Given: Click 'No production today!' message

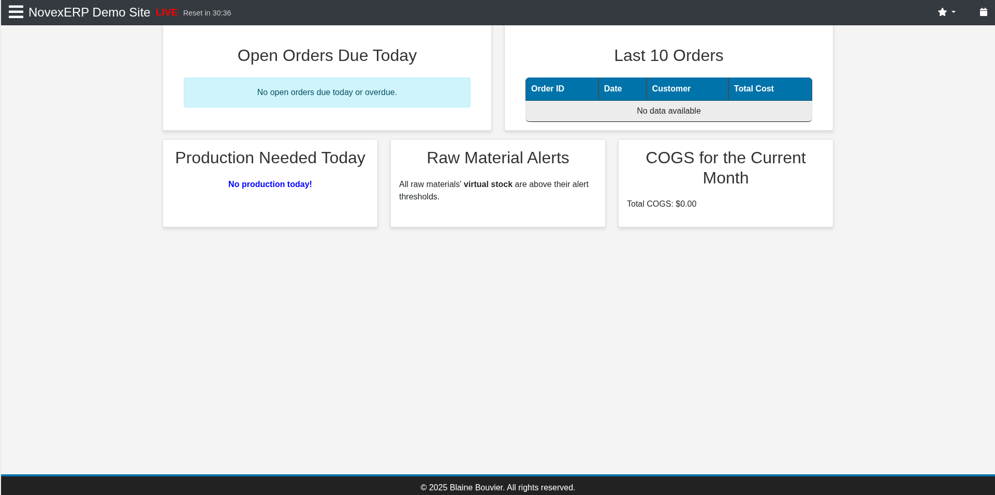Looking at the screenshot, I should tap(270, 184).
